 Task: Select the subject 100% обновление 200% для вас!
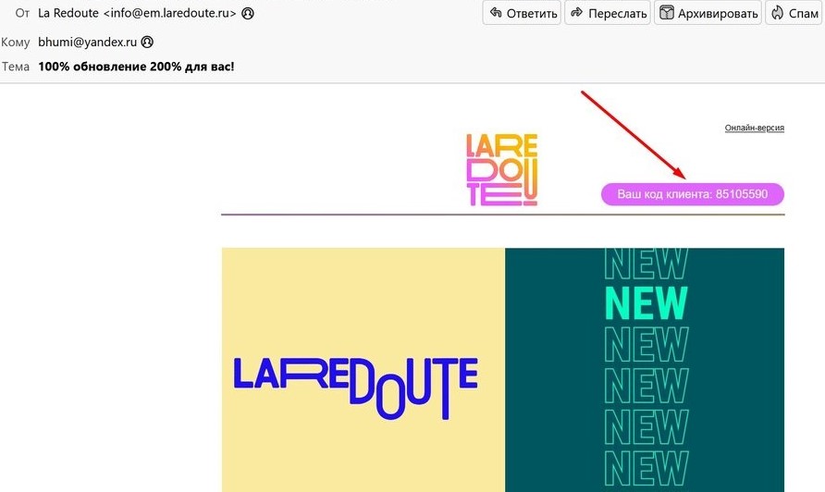coord(136,67)
